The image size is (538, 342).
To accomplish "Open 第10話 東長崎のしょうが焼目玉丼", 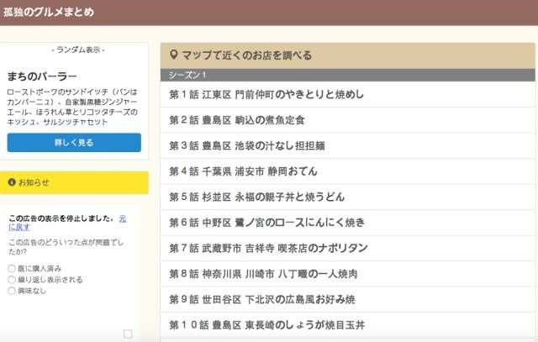I will click(347, 325).
